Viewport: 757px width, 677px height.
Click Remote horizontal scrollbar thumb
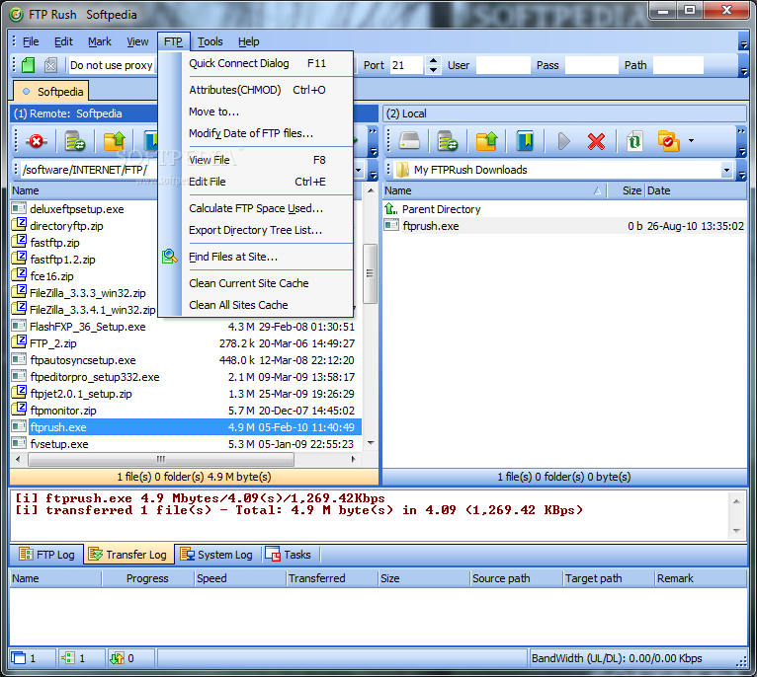pos(161,459)
